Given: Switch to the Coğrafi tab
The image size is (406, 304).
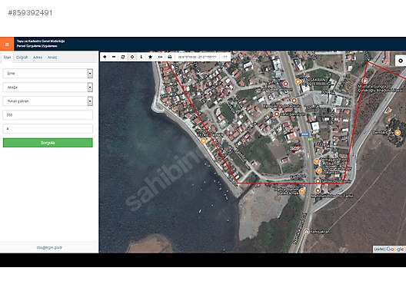Looking at the screenshot, I should coord(22,58).
